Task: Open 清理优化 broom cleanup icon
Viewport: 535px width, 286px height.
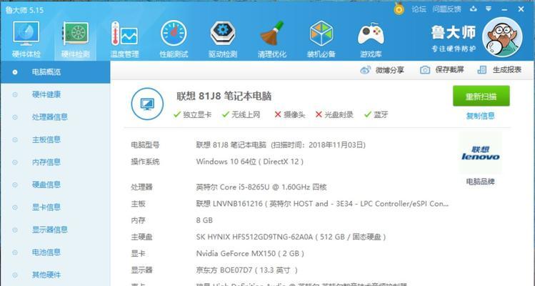Action: point(272,39)
